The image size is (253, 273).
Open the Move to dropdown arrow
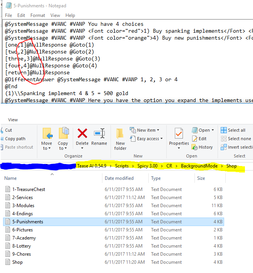[50, 148]
